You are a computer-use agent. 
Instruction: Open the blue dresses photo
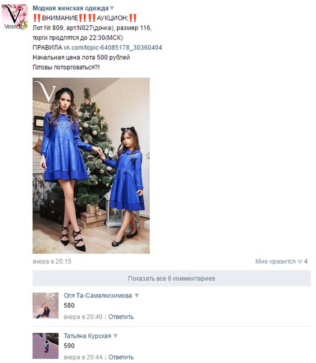point(91,165)
